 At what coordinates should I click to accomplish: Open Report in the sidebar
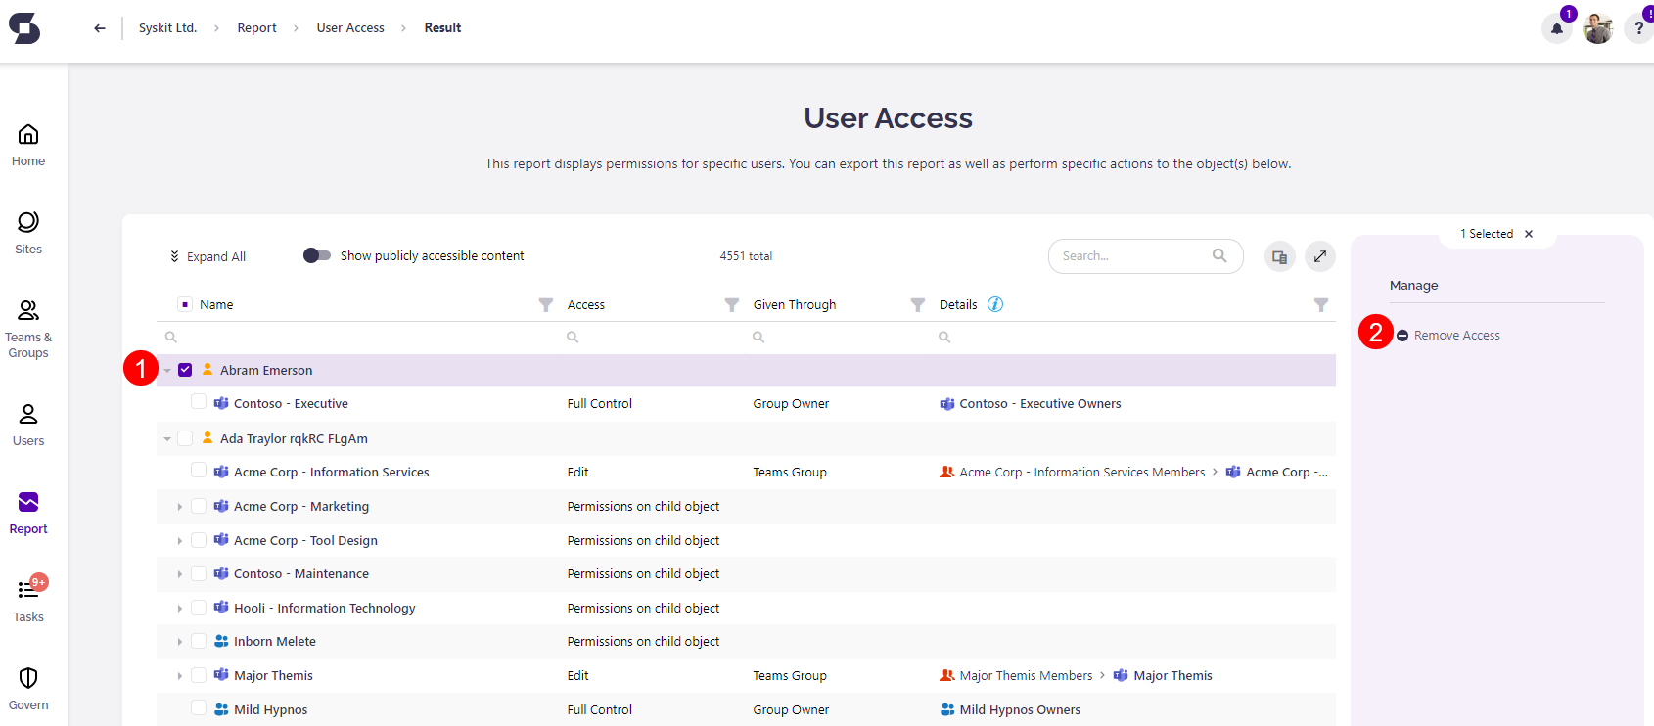click(x=28, y=514)
